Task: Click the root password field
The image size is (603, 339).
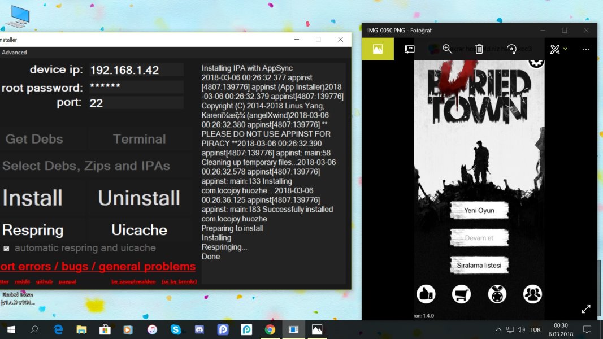Action: (136, 88)
